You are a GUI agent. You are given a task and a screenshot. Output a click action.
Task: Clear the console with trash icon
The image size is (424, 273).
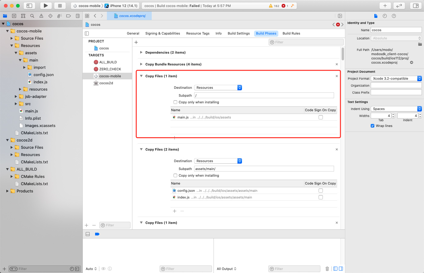[327, 269]
